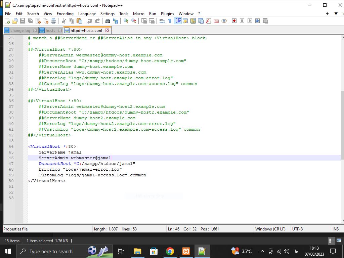Play back the recorded macro
The width and height of the screenshot is (344, 258).
(250, 21)
